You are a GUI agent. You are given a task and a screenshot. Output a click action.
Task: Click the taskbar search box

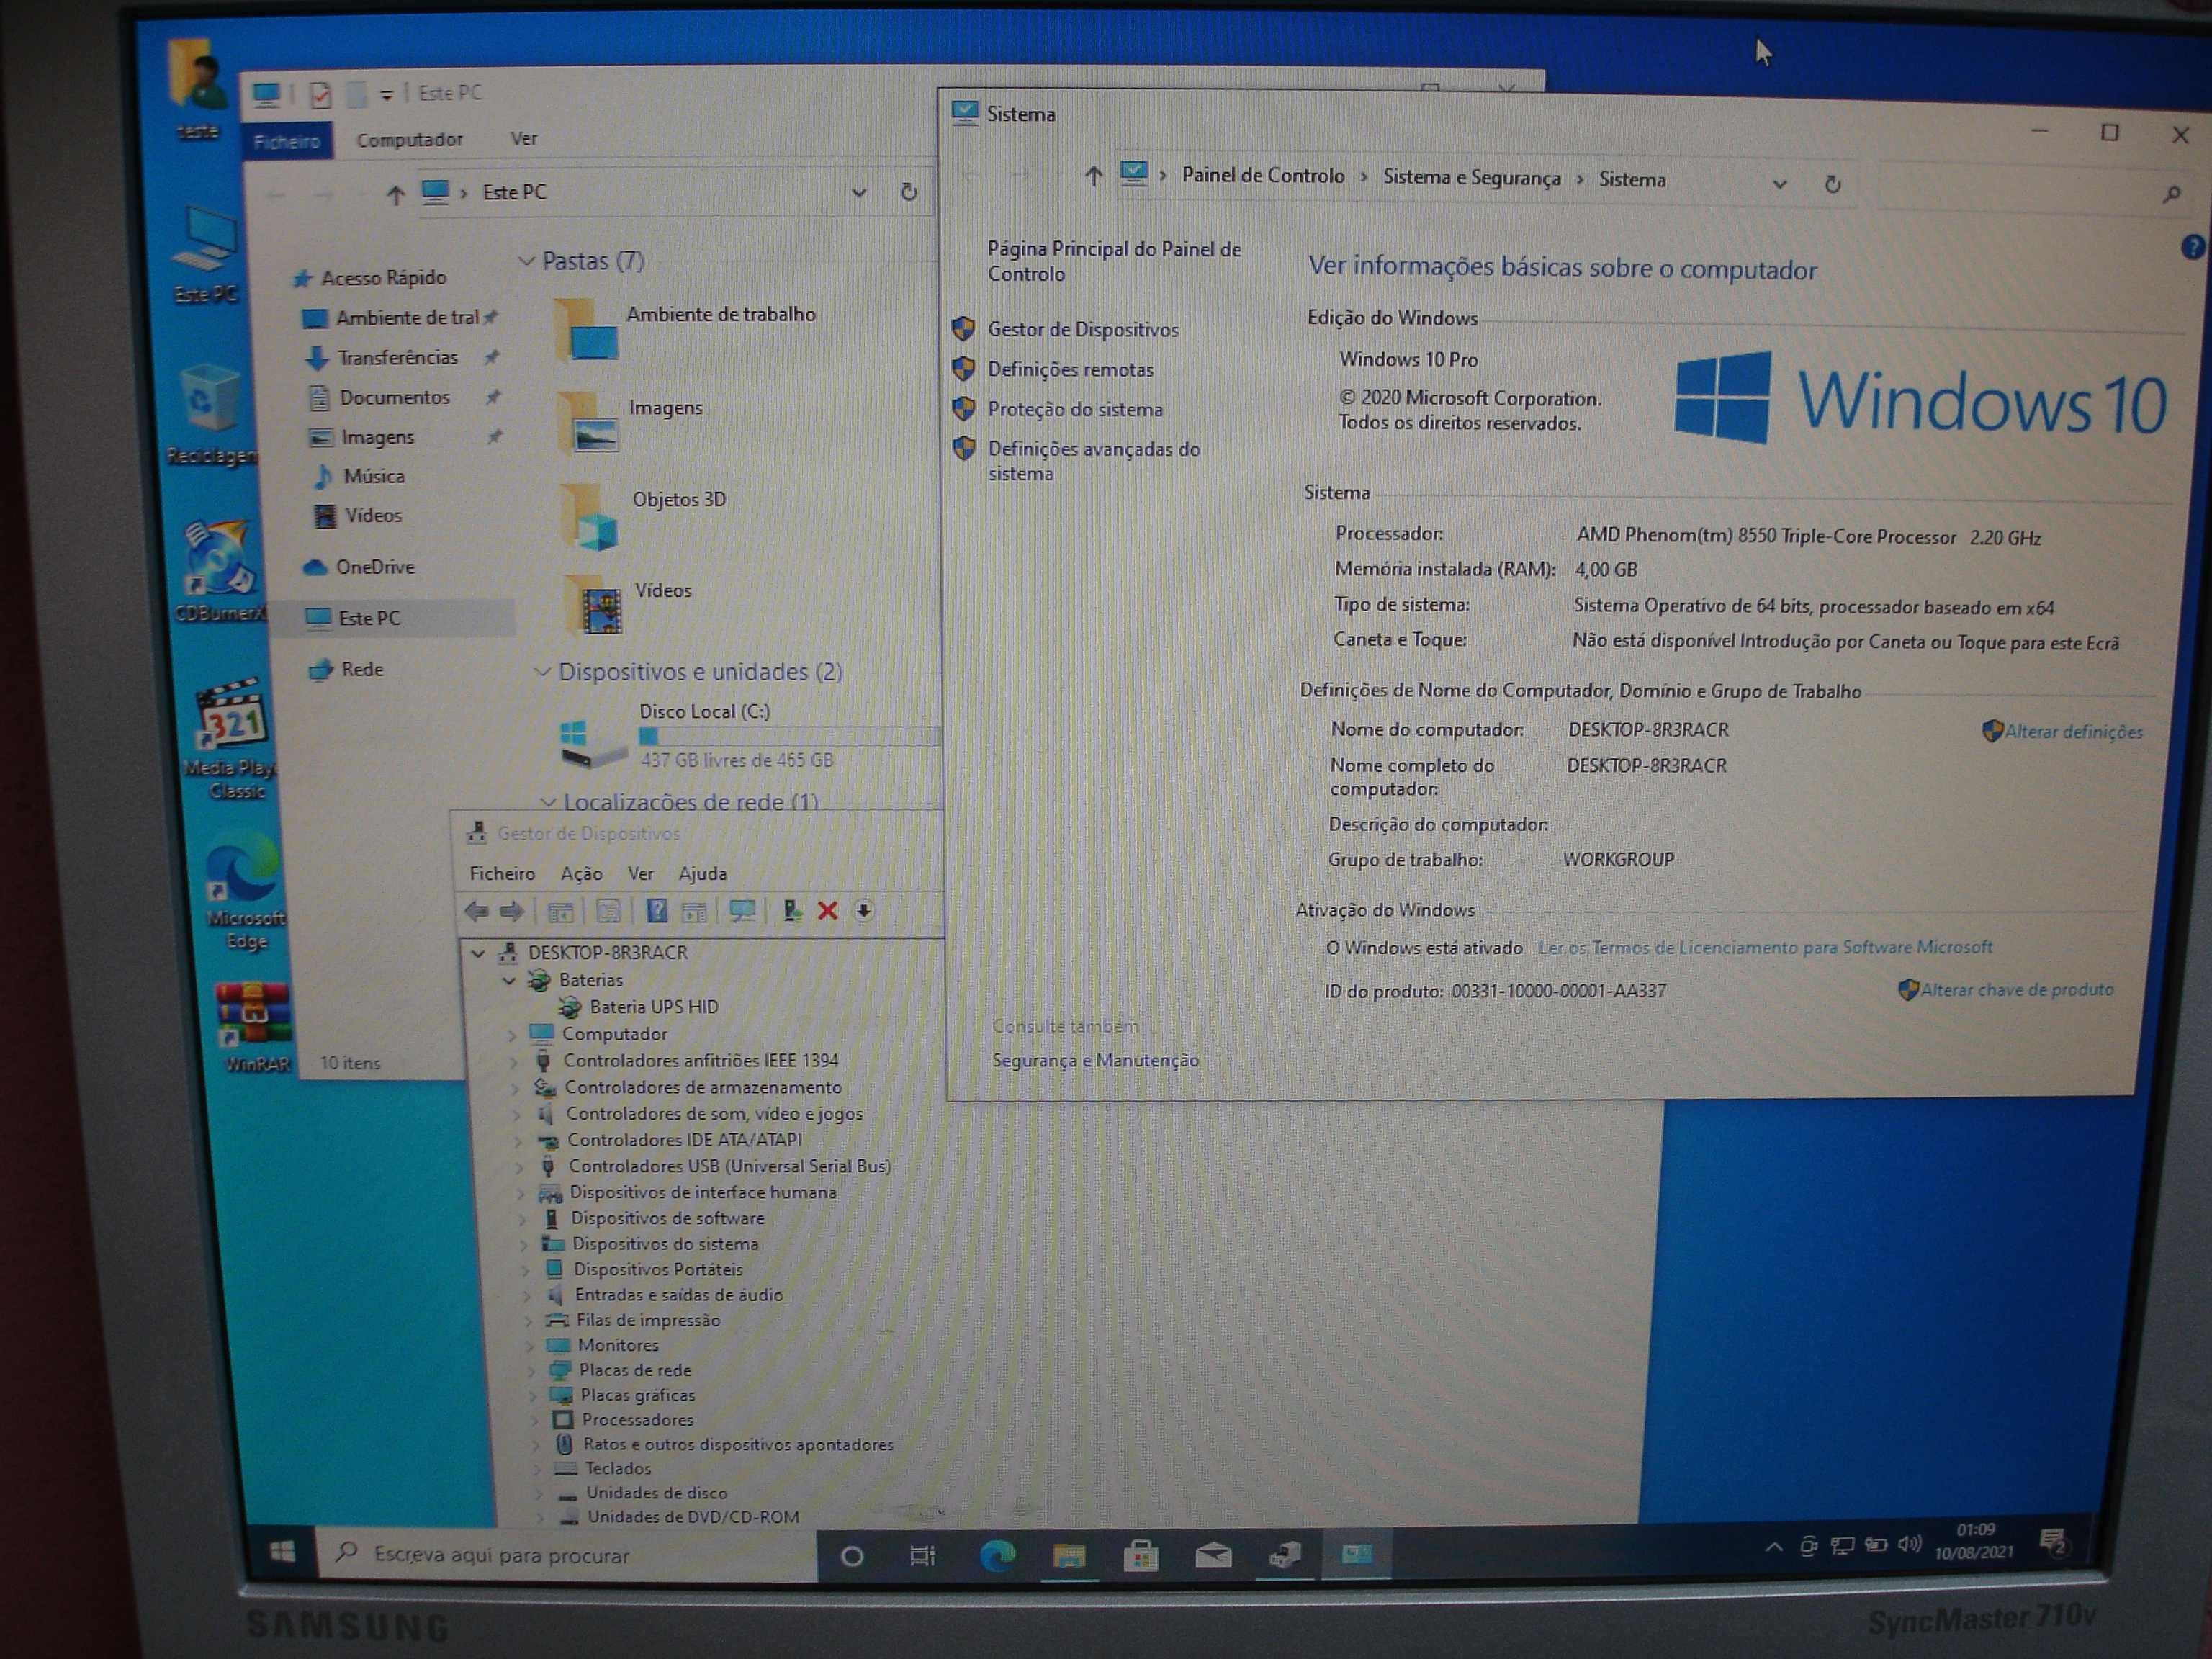click(x=567, y=1554)
